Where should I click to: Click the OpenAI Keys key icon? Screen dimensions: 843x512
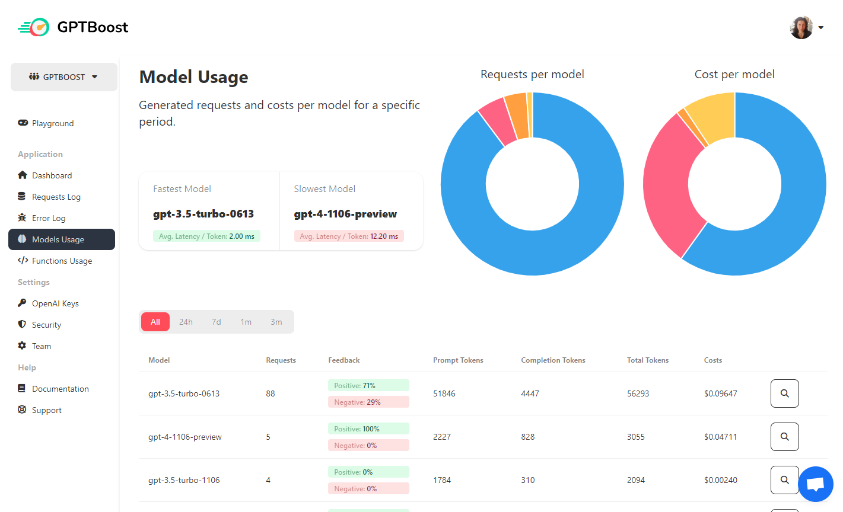22,303
